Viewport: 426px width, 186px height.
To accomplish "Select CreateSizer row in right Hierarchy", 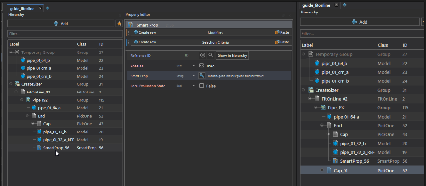I will pyautogui.click(x=362, y=90).
